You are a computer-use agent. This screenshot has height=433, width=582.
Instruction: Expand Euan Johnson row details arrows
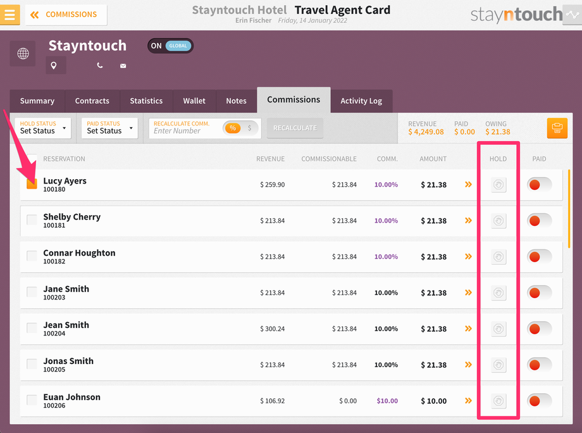(468, 401)
